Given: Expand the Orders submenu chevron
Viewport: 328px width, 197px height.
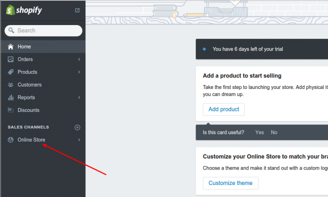Looking at the screenshot, I should click(79, 59).
